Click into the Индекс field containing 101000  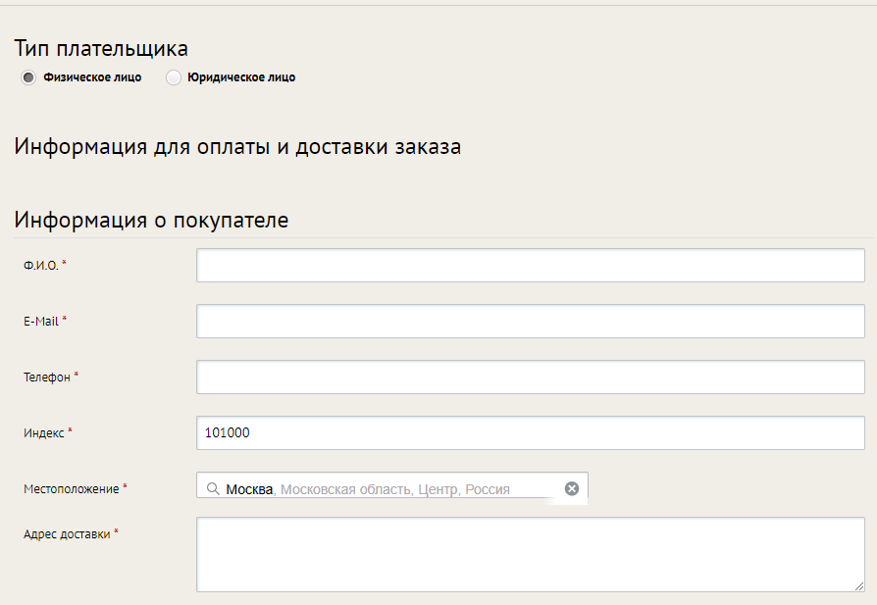[x=531, y=432]
